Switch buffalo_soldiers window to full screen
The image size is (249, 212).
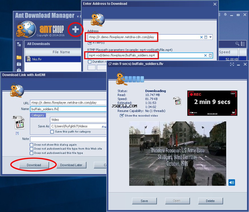(232, 64)
